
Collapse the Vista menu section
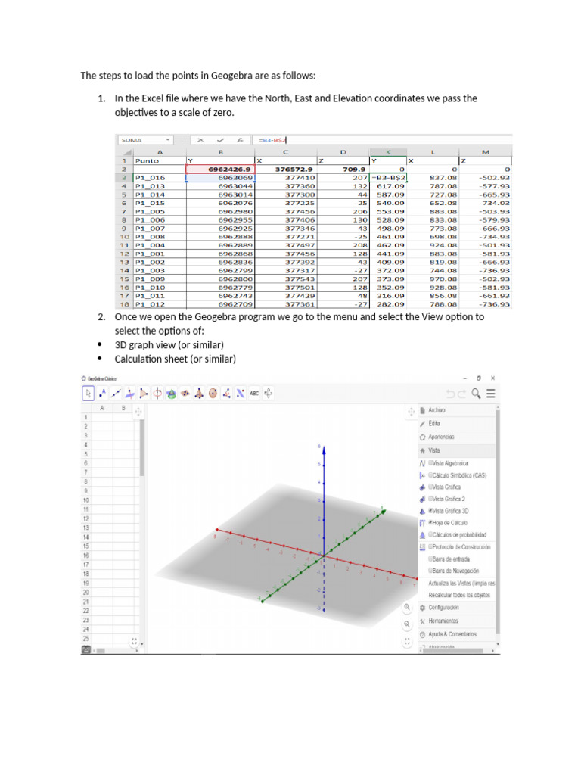coord(456,450)
